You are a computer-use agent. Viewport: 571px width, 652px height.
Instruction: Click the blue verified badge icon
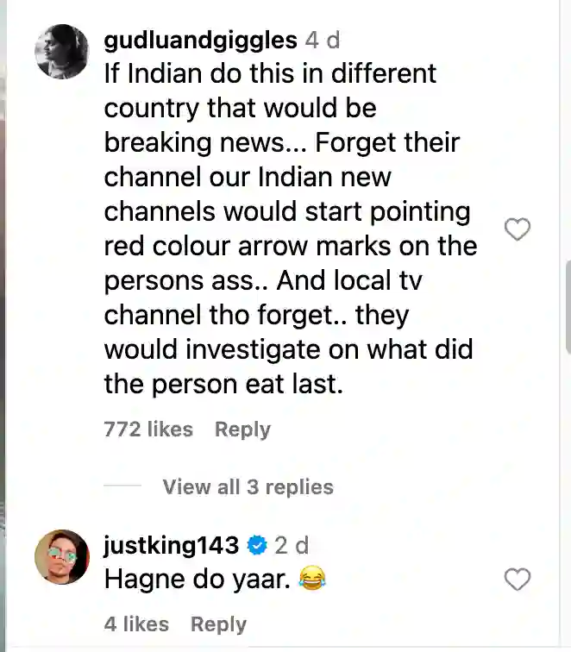pos(256,545)
